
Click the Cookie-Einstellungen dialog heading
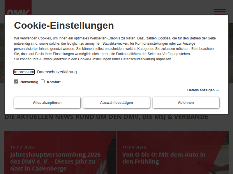[x=64, y=26]
